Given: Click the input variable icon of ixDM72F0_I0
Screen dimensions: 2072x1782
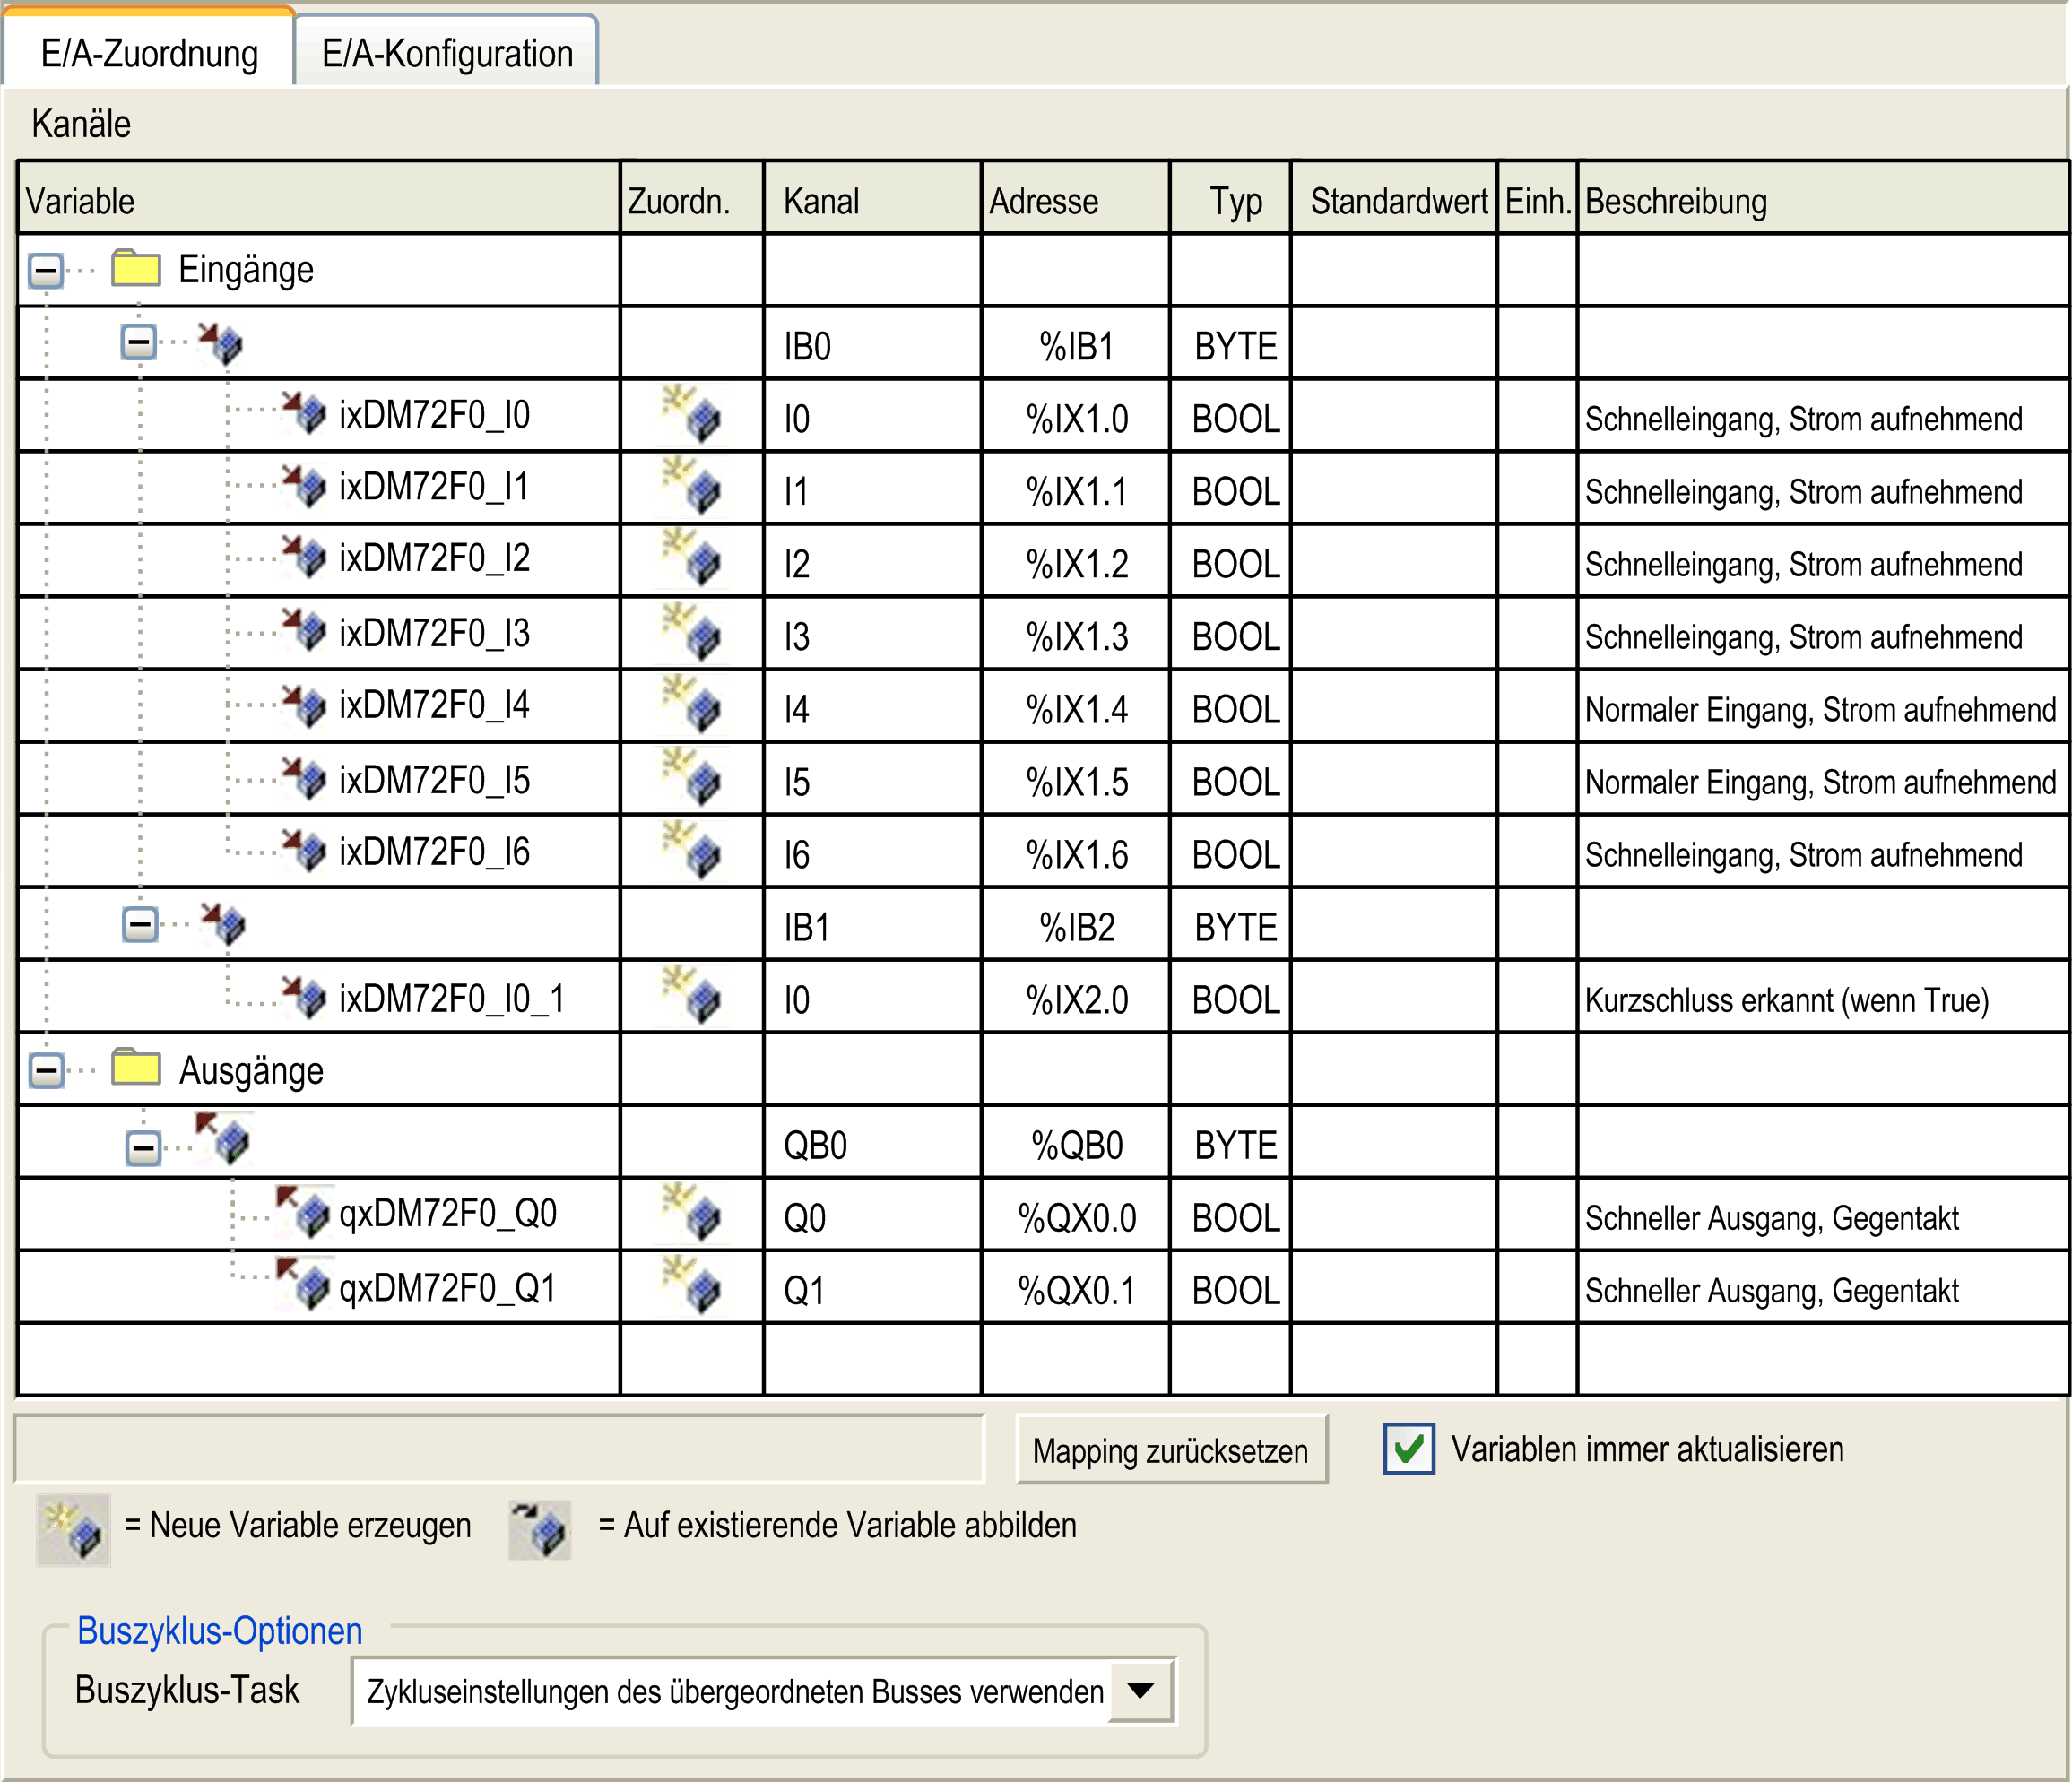Looking at the screenshot, I should pos(303,411).
